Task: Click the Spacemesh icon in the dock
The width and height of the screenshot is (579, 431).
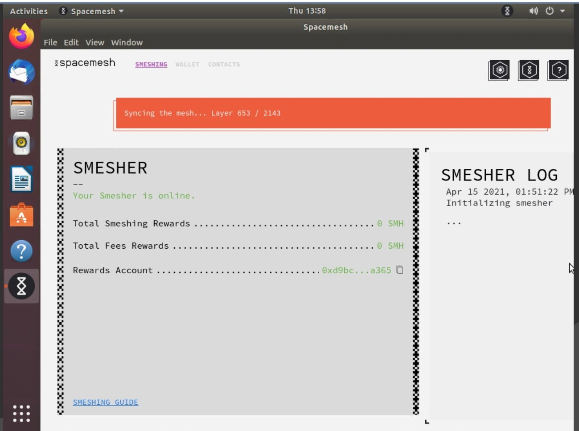Action: coord(21,286)
